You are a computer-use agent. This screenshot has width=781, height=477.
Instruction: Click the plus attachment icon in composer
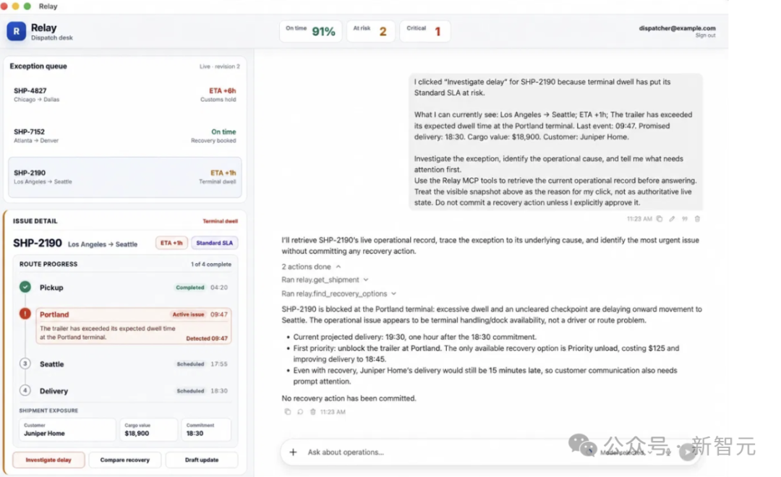pos(293,452)
